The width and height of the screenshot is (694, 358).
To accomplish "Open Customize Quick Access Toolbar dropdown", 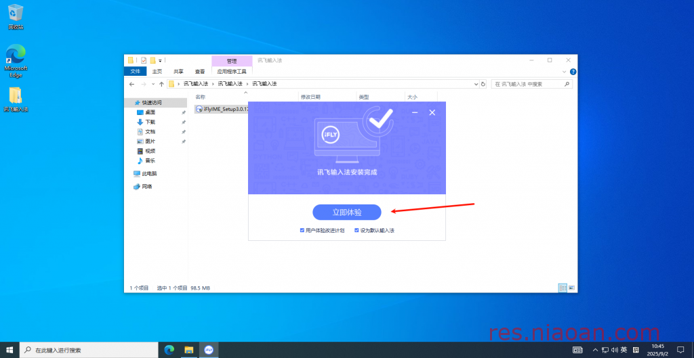I will point(160,60).
